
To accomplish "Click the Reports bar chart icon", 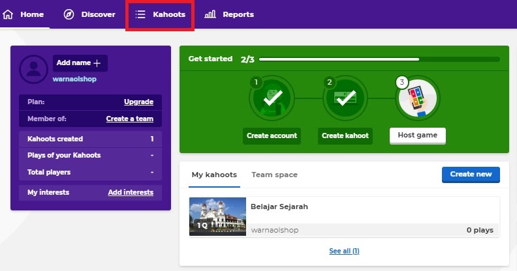I will 210,14.
